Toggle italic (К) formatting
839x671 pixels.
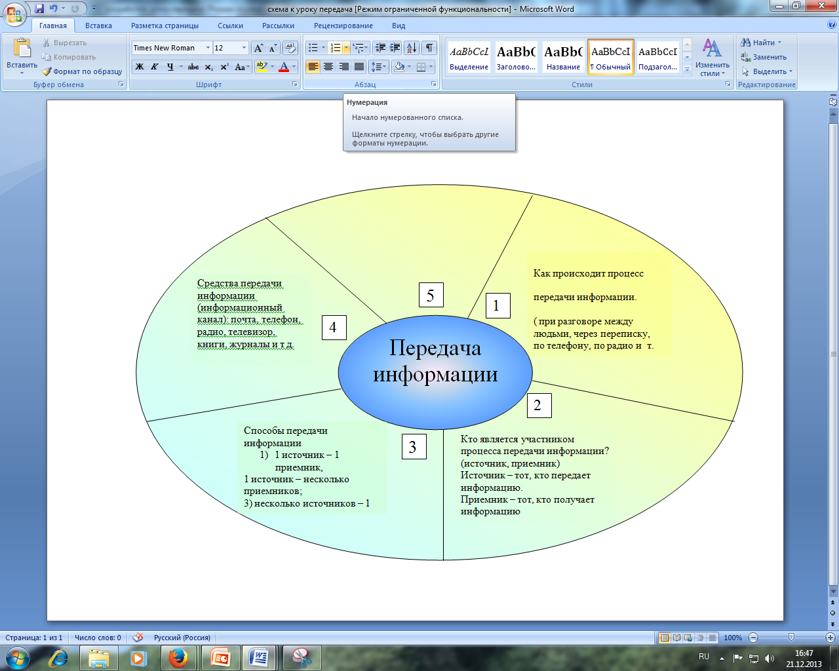click(154, 67)
